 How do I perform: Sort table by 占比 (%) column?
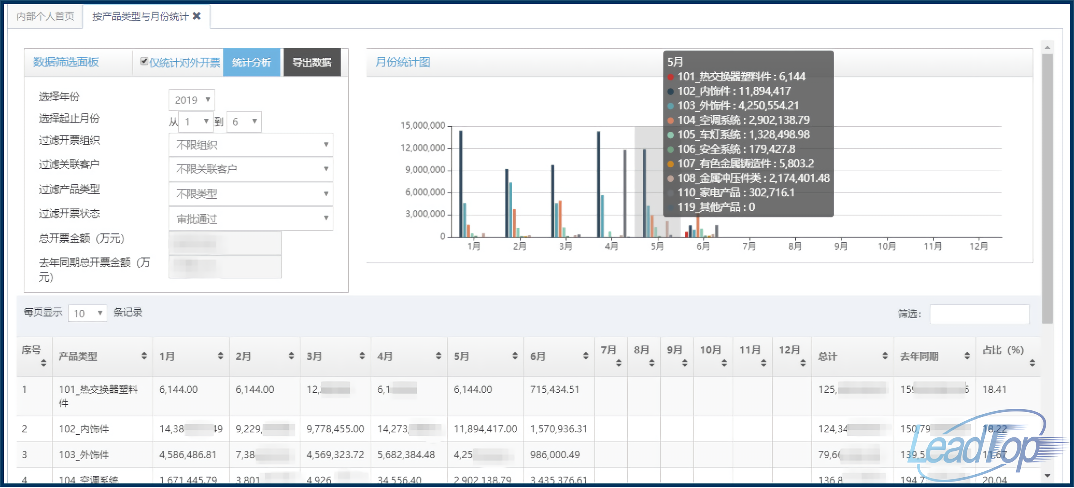pyautogui.click(x=1032, y=363)
